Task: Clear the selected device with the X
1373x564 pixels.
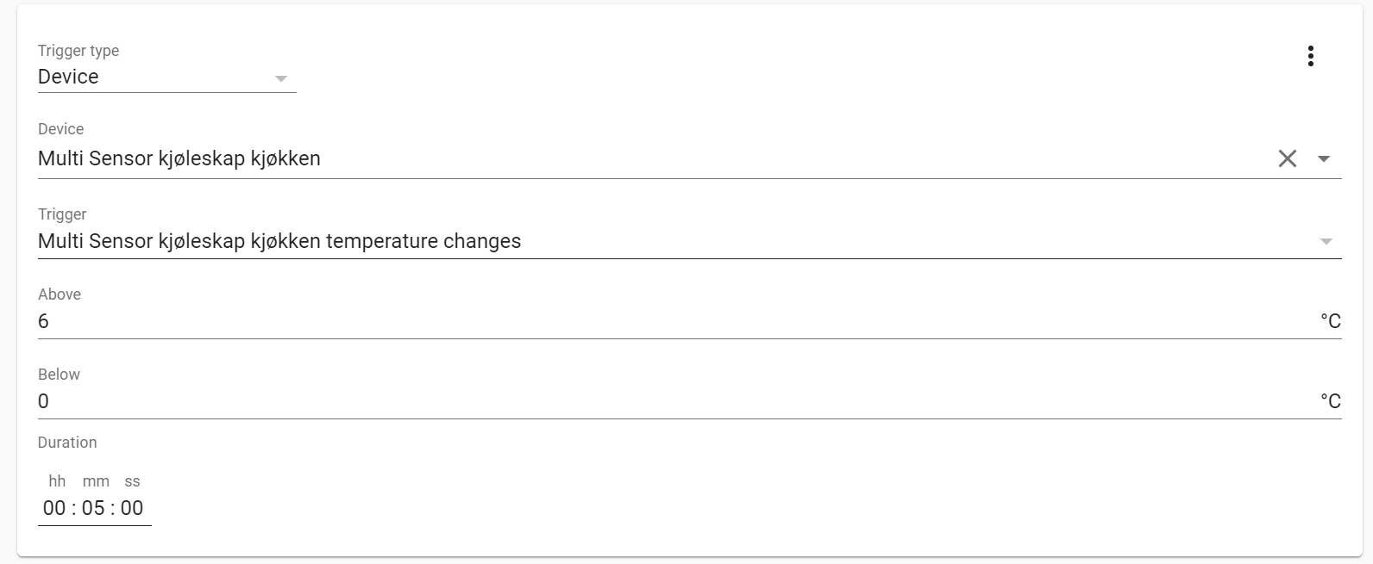Action: (1287, 158)
